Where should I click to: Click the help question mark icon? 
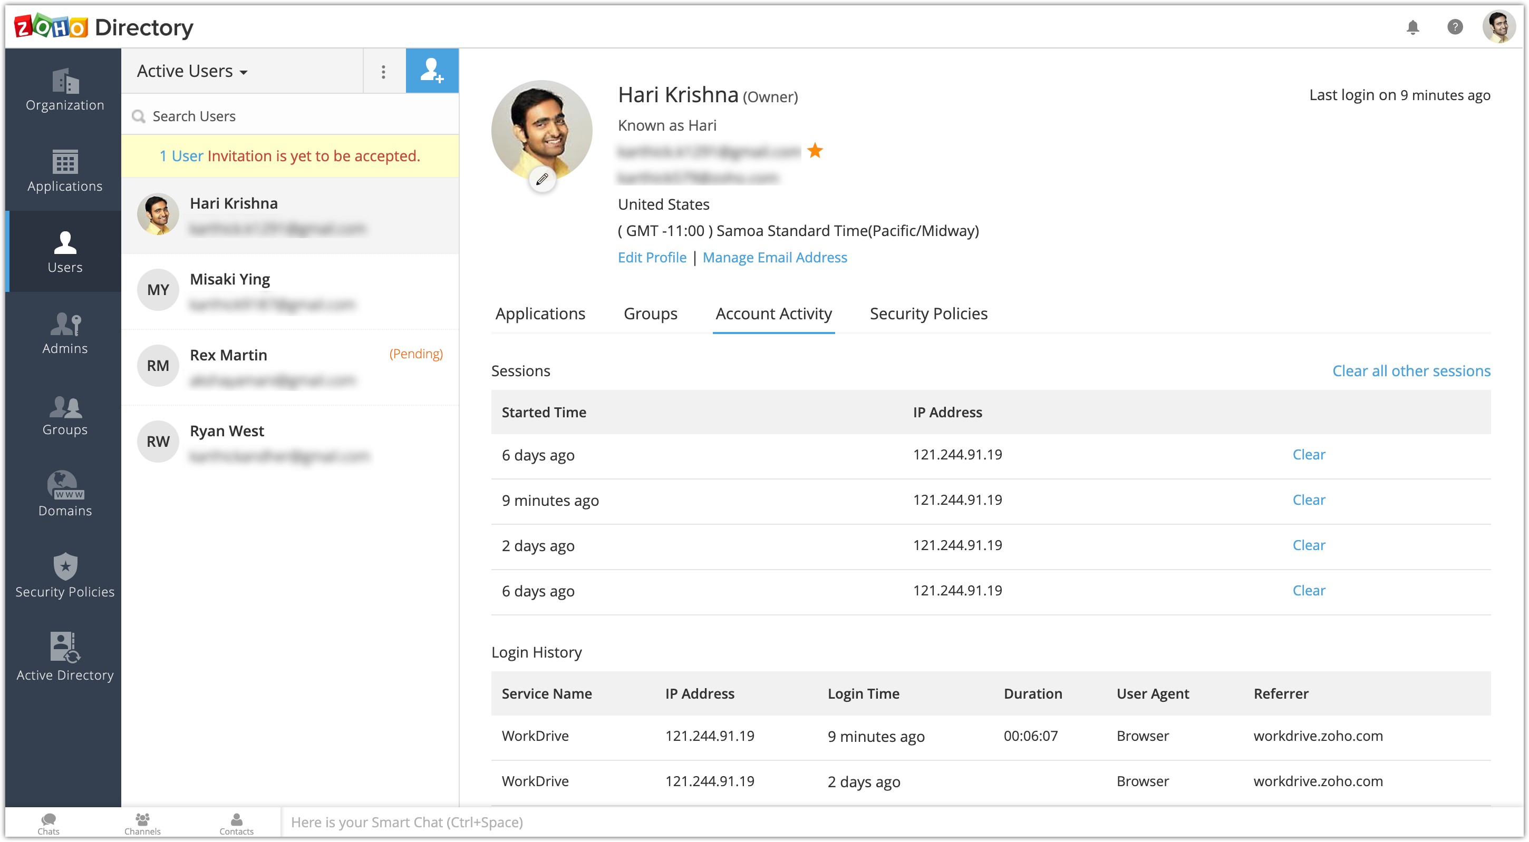[1454, 27]
